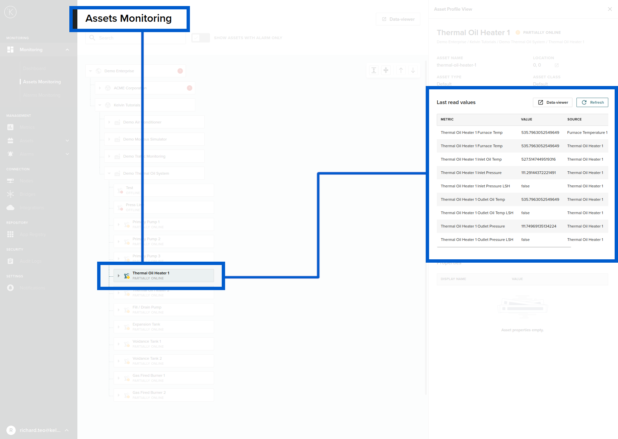Go to Alarms Monitoring

(42, 95)
